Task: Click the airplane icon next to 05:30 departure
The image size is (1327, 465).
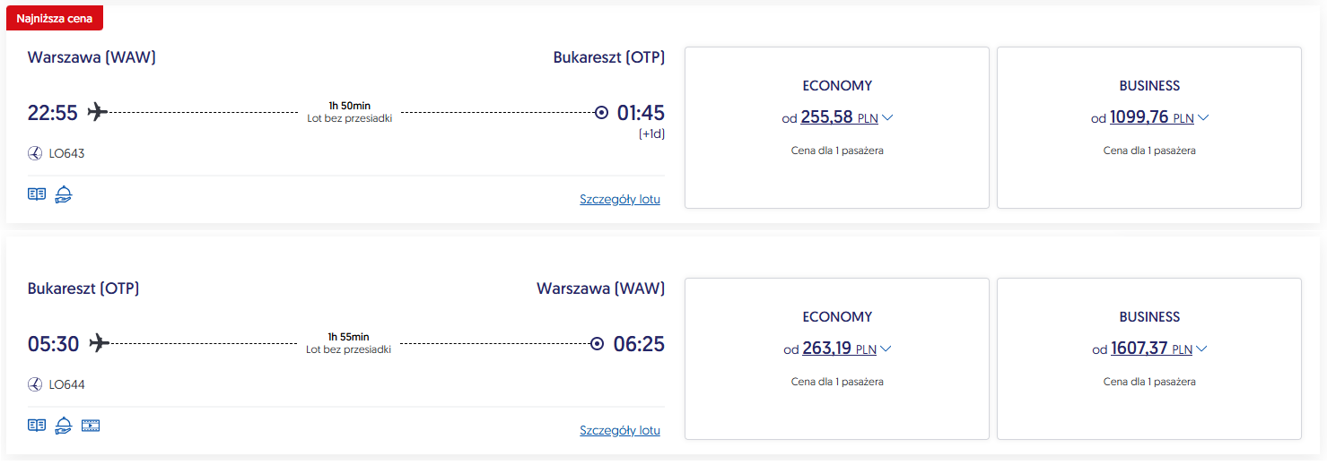Action: coord(99,343)
